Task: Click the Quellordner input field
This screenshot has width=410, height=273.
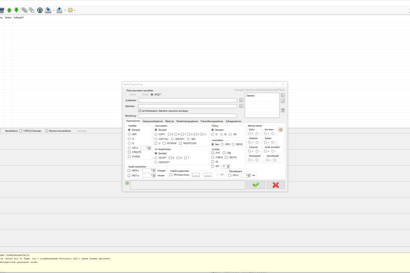Action: click(187, 100)
